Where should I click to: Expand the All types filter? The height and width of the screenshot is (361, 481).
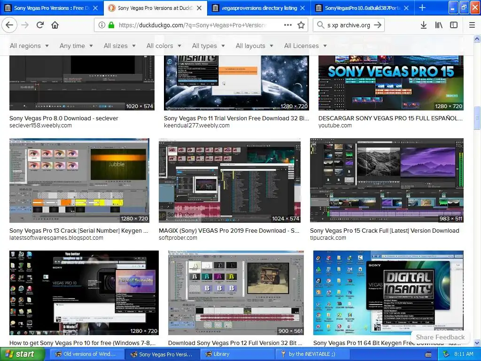208,46
